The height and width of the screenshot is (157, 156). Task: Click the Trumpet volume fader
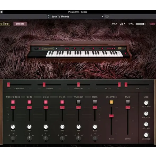(79, 108)
